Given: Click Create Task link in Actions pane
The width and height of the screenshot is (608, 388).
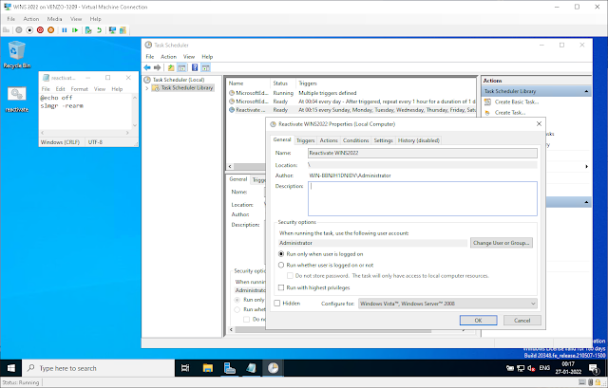Looking at the screenshot, I should point(510,113).
